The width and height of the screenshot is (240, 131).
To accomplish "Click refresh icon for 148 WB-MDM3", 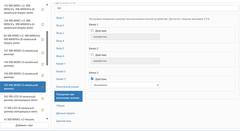I will click(x=42, y=64).
